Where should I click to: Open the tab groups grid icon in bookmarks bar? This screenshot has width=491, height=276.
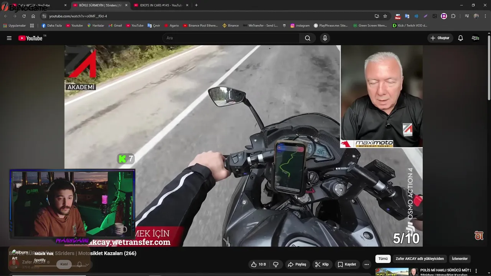click(32, 26)
